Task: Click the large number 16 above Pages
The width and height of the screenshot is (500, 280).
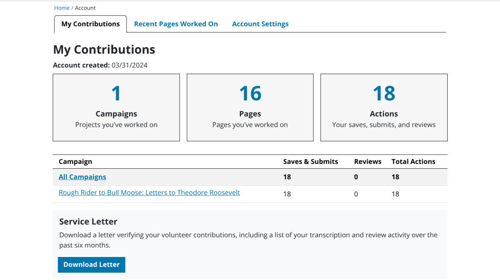Action: point(250,93)
